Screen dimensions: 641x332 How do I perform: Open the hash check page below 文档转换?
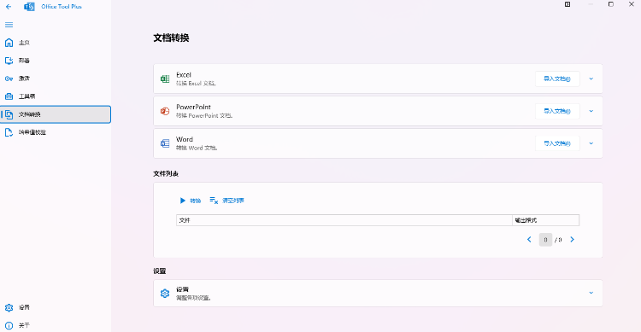click(56, 132)
